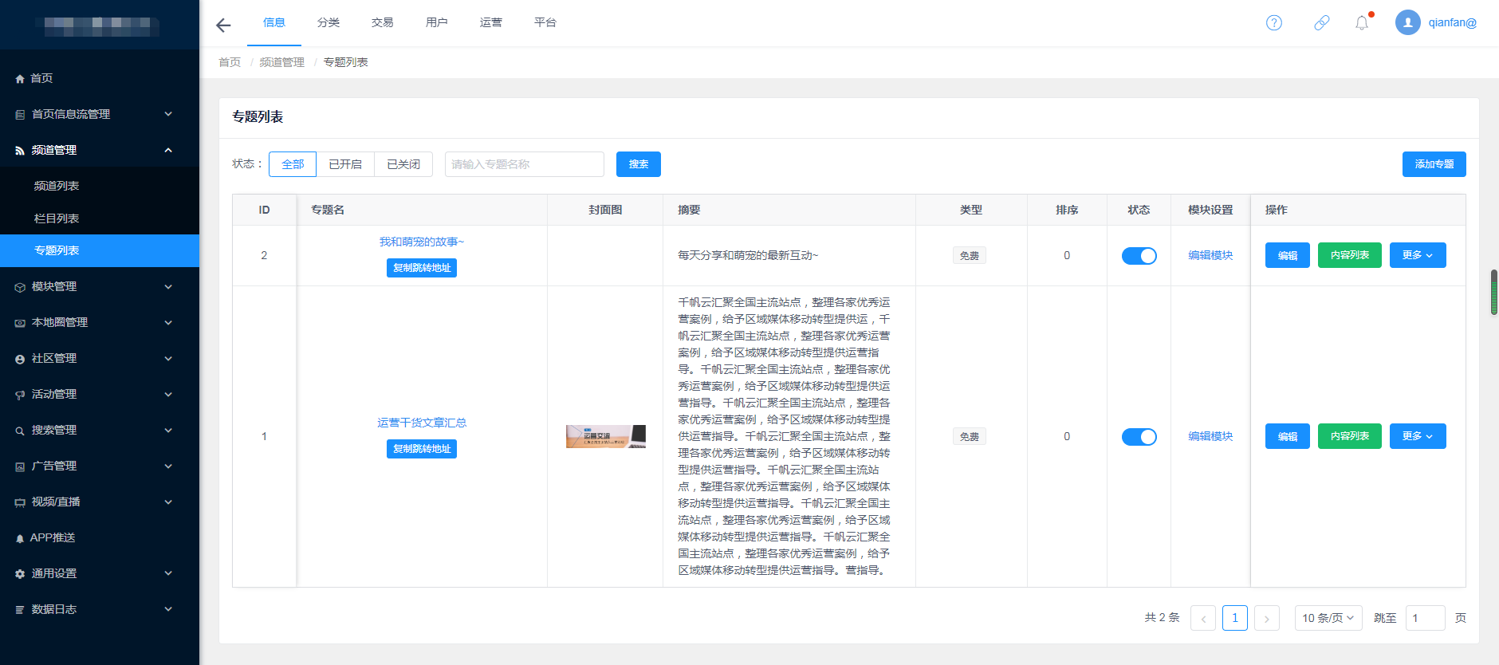Select the 已开启 status filter

[x=345, y=164]
